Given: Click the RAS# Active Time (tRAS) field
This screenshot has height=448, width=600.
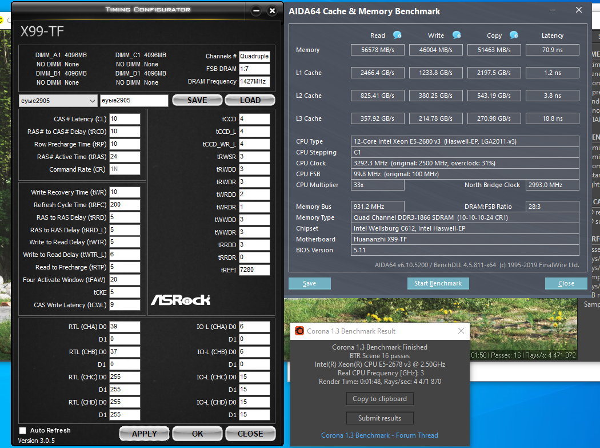Looking at the screenshot, I should click(125, 157).
